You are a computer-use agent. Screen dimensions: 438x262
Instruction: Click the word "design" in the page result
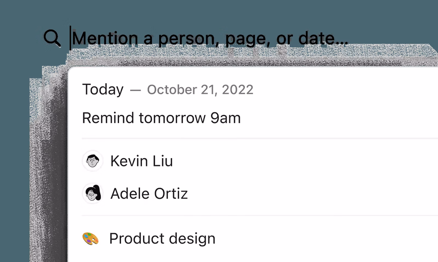tap(192, 239)
